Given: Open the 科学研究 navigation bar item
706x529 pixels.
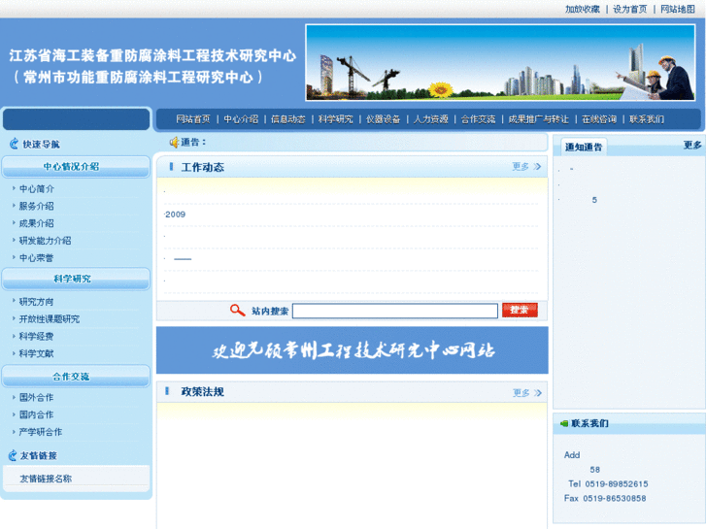Looking at the screenshot, I should (x=336, y=119).
